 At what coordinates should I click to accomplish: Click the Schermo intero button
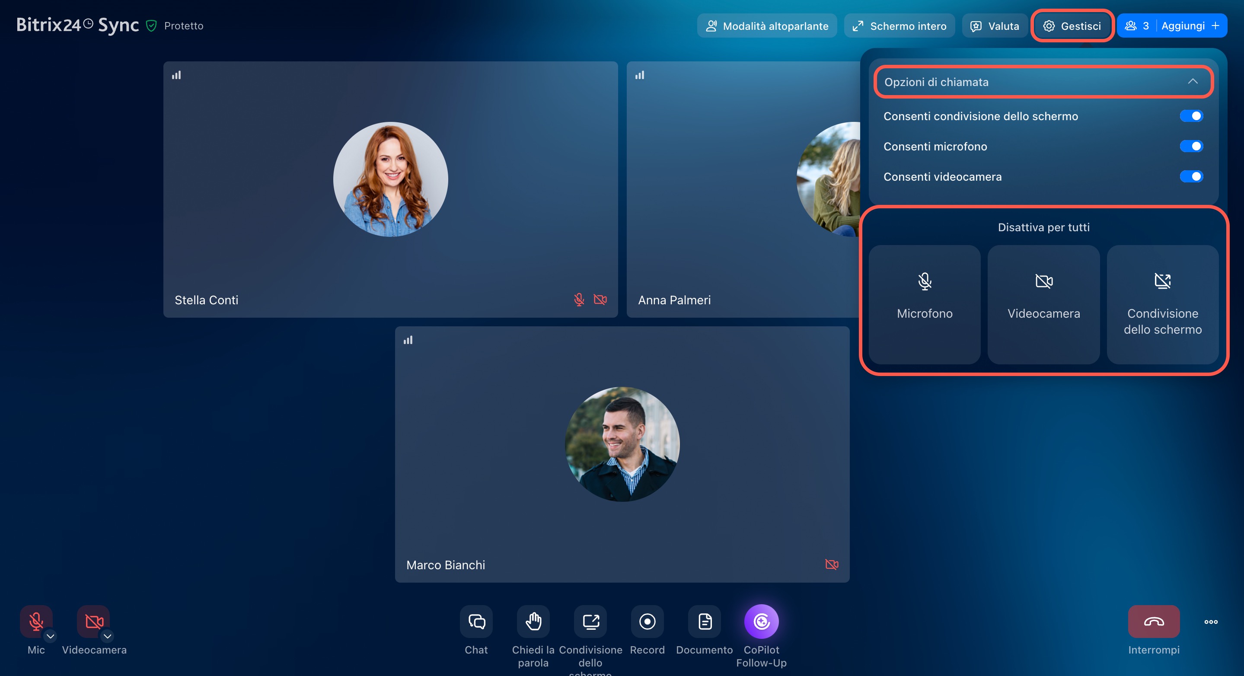[899, 26]
